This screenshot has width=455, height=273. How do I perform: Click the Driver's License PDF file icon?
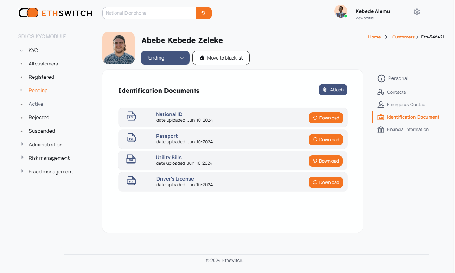coord(131,181)
